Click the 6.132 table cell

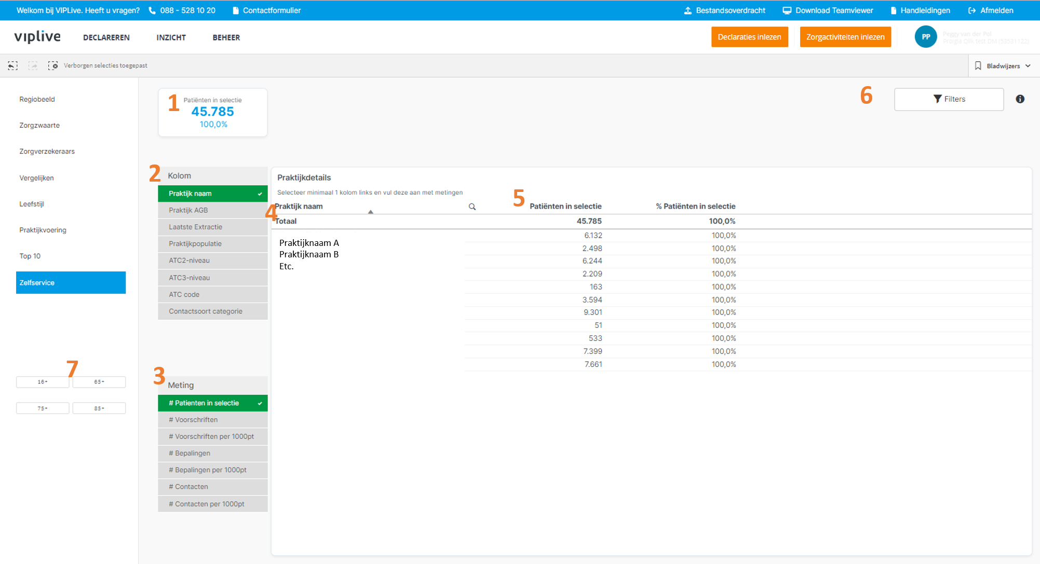coord(593,236)
